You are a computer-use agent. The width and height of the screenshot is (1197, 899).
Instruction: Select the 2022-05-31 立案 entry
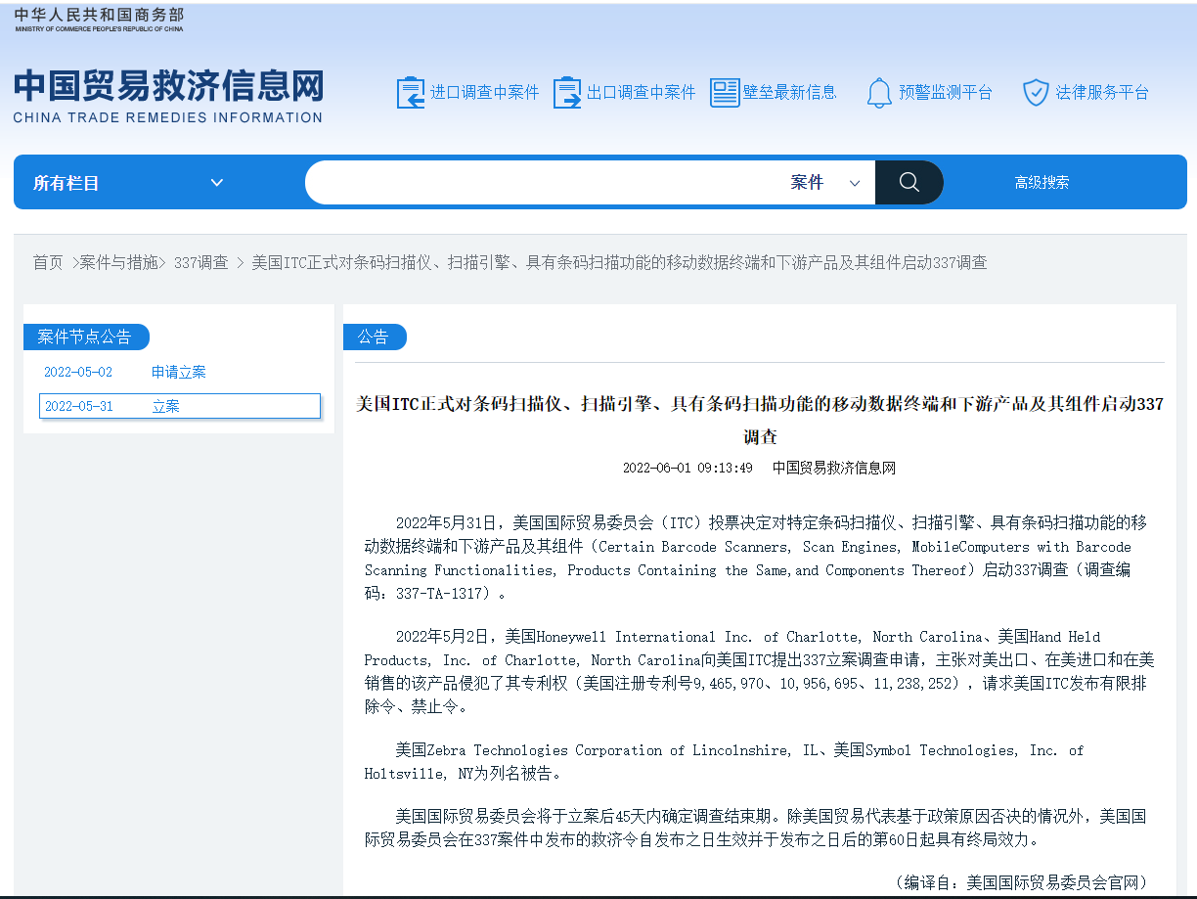[x=179, y=406]
